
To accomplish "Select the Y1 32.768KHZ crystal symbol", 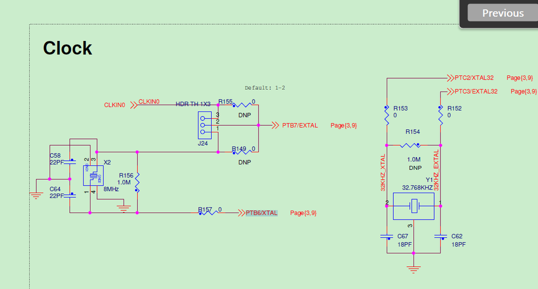I will (414, 206).
